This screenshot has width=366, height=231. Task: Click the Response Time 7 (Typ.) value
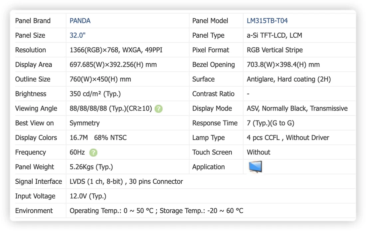270,123
